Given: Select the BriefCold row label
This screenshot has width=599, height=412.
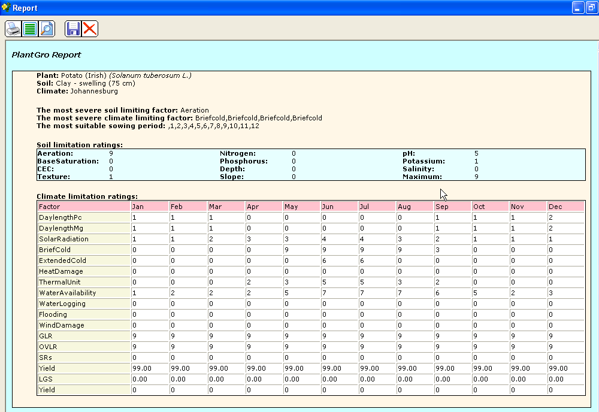Looking at the screenshot, I should (55, 250).
